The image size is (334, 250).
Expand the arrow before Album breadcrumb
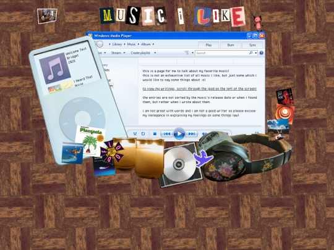pyautogui.click(x=139, y=44)
